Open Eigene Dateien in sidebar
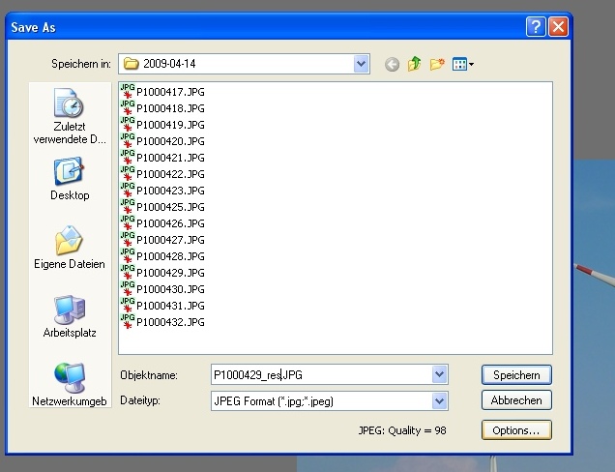Screen dimensions: 615x472 pos(70,248)
